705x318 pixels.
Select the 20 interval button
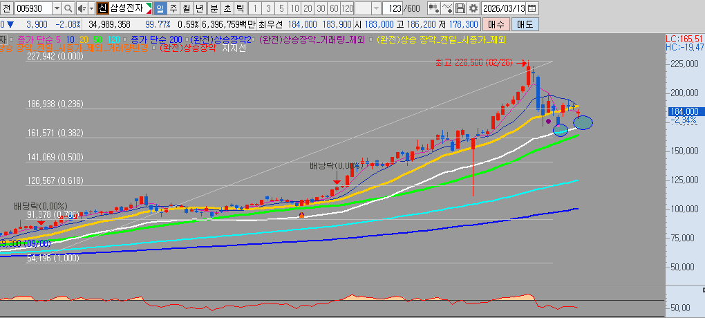[x=308, y=8]
